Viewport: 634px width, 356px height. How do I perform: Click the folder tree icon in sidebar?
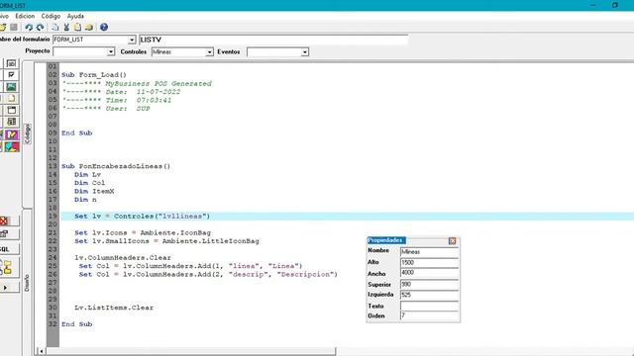pos(6,268)
